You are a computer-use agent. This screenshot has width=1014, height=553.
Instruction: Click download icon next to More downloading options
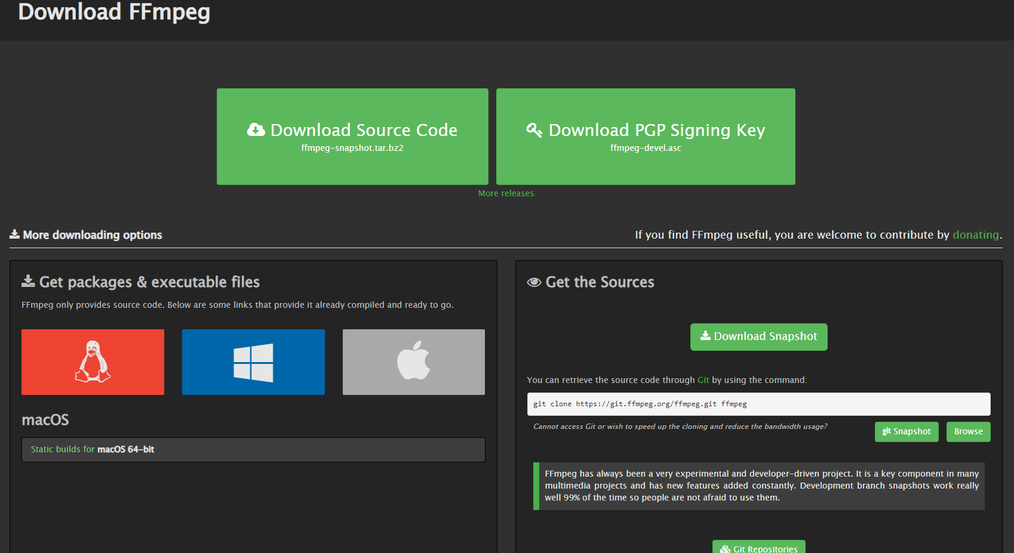point(14,234)
